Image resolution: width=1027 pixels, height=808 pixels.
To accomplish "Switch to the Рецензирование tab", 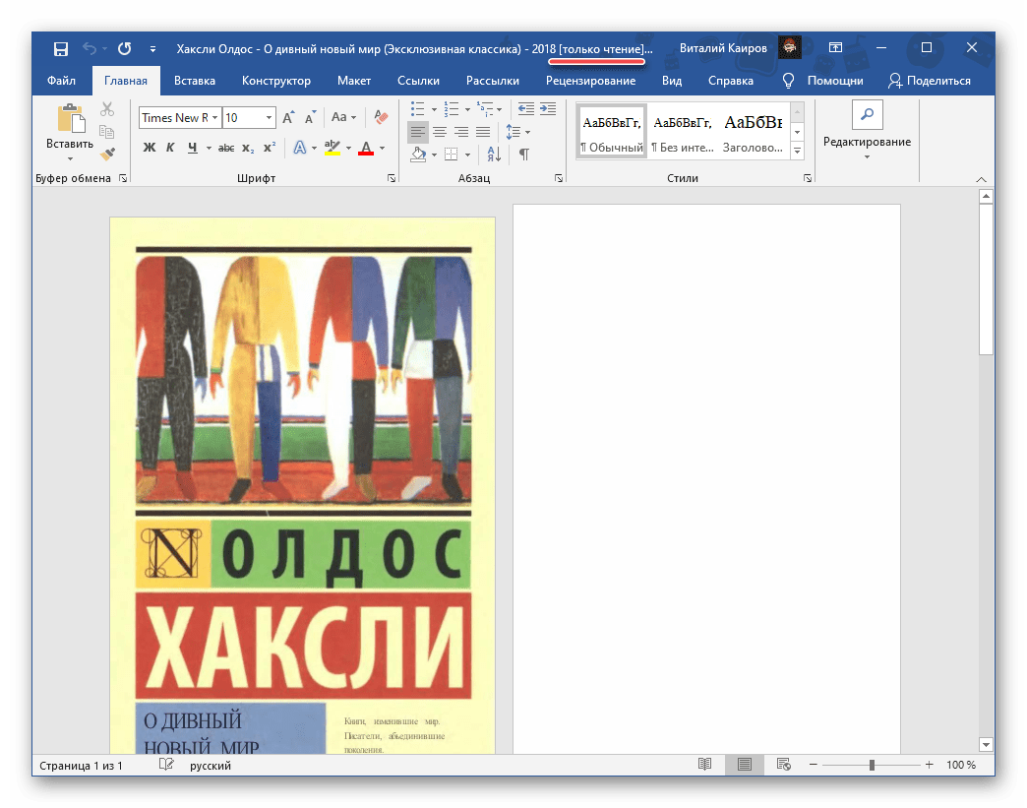I will point(591,81).
